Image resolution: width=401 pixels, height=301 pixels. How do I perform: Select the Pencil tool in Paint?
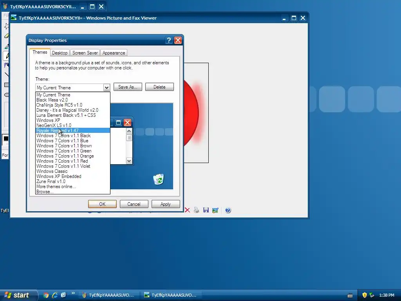click(7, 56)
